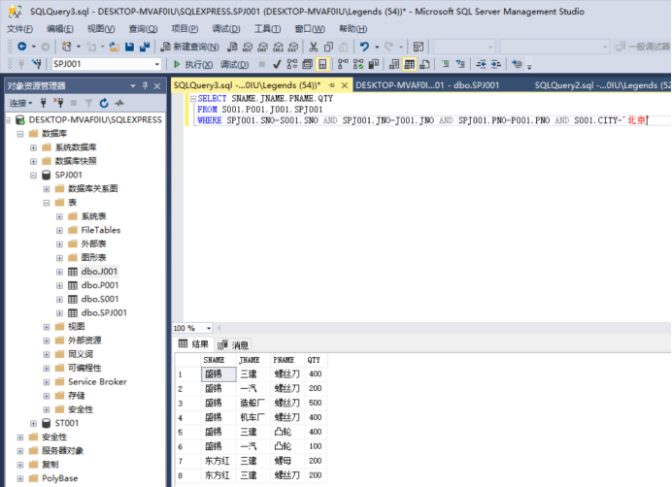
Task: Toggle results to file mode
Action: (x=424, y=64)
